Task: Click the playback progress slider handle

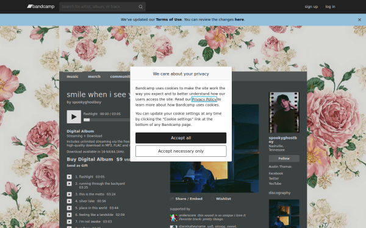Action: point(87,120)
